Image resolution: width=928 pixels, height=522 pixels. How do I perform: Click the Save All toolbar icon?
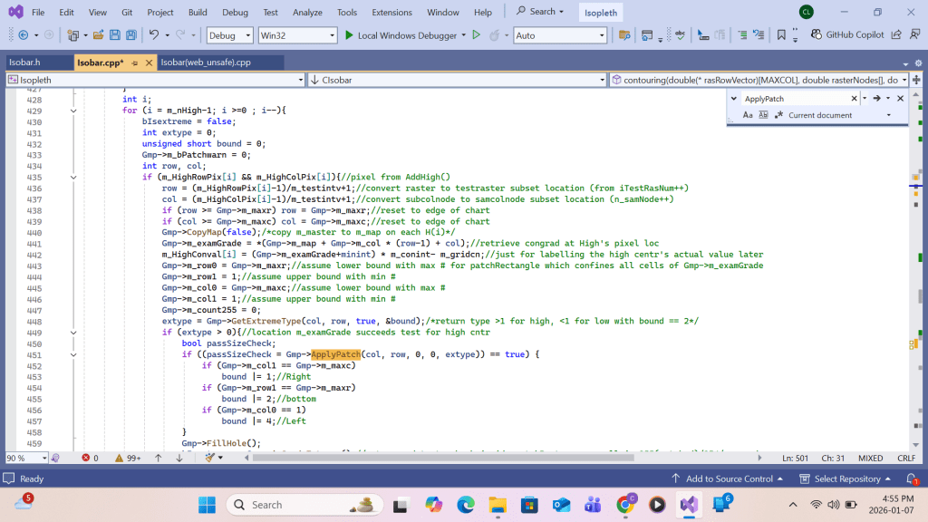pyautogui.click(x=131, y=35)
